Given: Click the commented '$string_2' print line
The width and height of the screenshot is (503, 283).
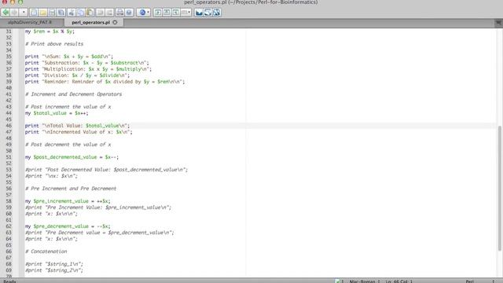Looking at the screenshot, I should click(54, 270).
